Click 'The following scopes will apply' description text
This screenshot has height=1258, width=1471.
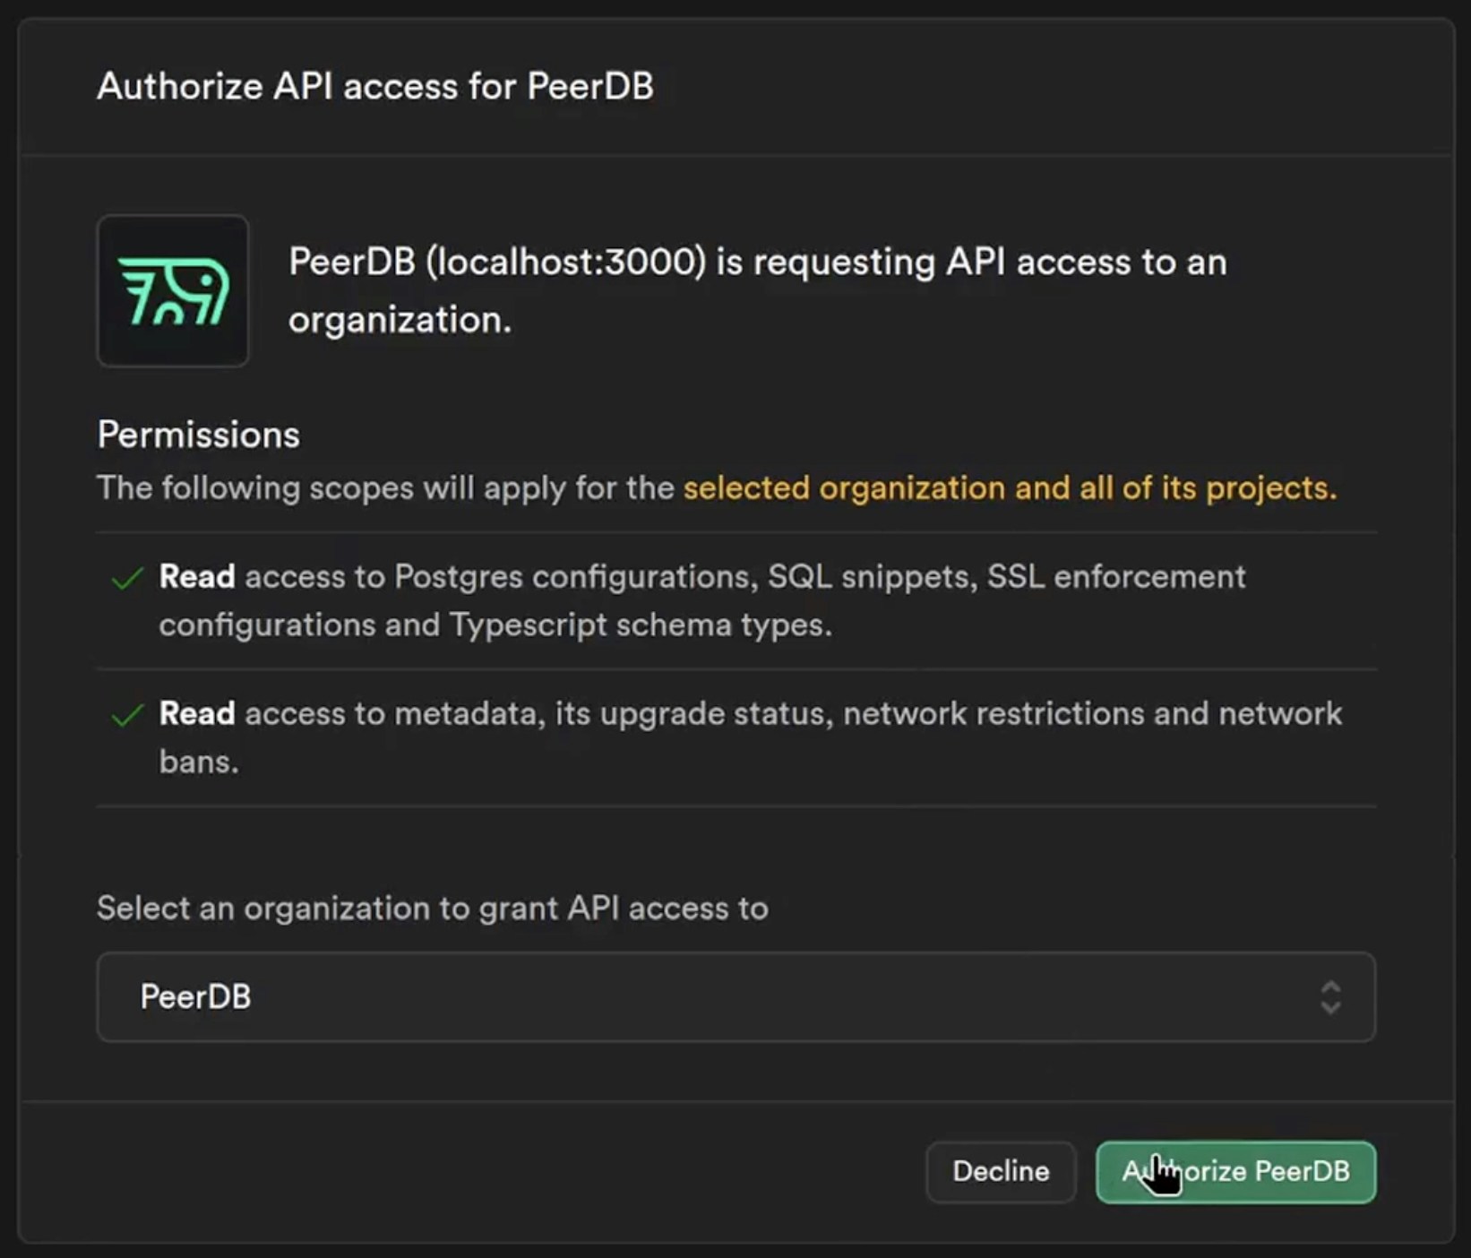click(385, 488)
